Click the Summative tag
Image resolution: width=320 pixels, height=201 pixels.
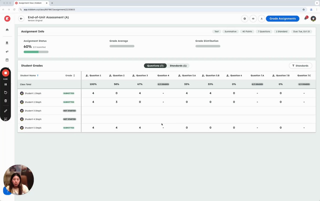(x=230, y=31)
